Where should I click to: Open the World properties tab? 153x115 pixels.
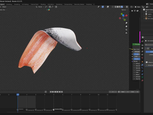pyautogui.click(x=142, y=57)
